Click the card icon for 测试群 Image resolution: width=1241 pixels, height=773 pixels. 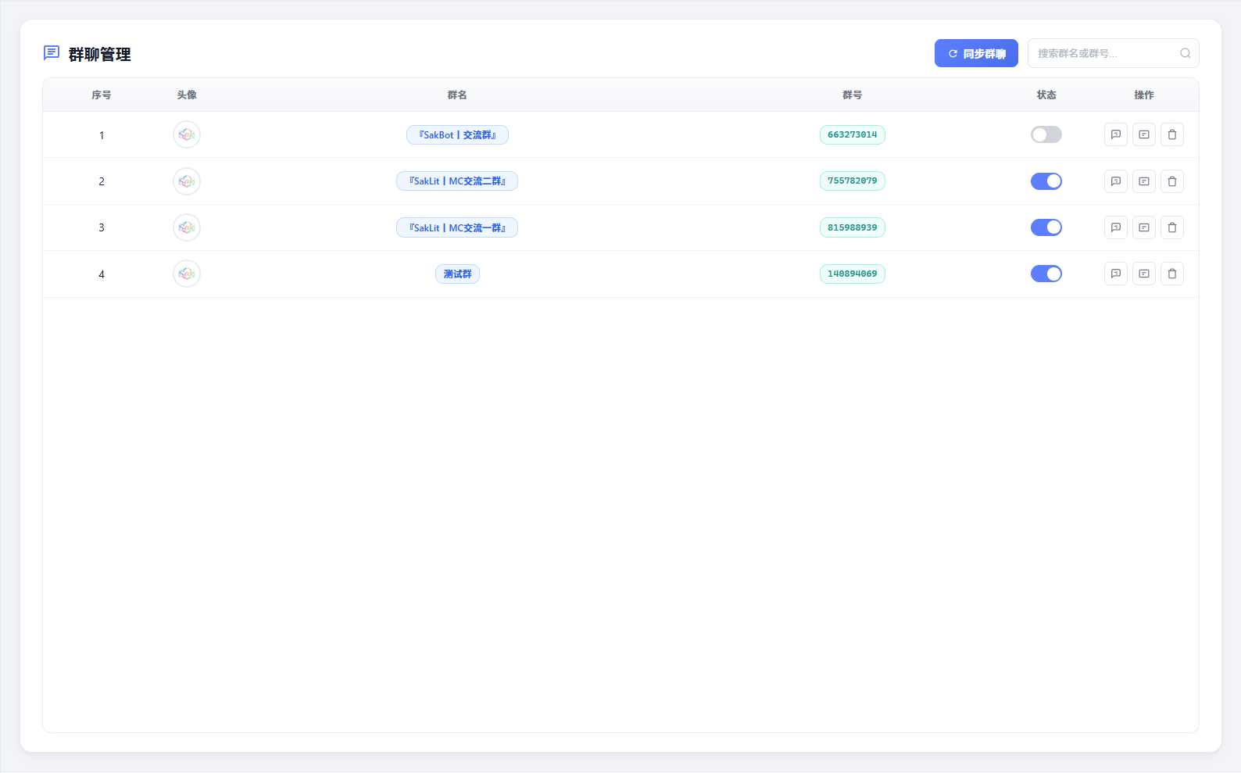(1144, 274)
